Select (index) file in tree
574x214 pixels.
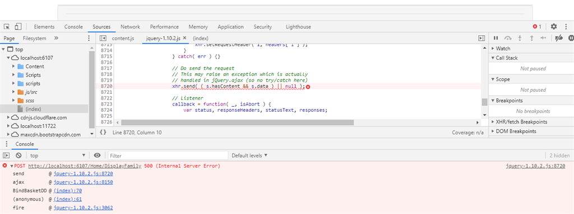pos(33,109)
